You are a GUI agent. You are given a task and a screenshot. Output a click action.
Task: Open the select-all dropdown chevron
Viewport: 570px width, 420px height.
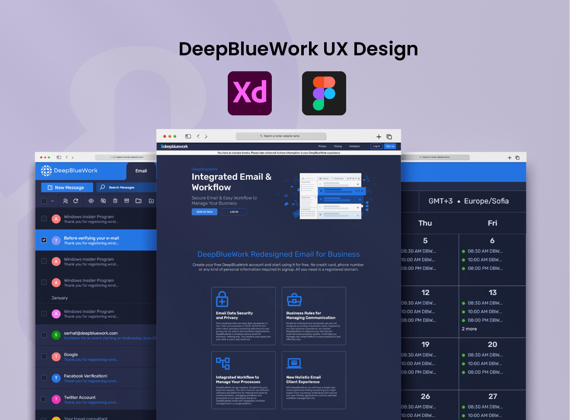(x=52, y=201)
